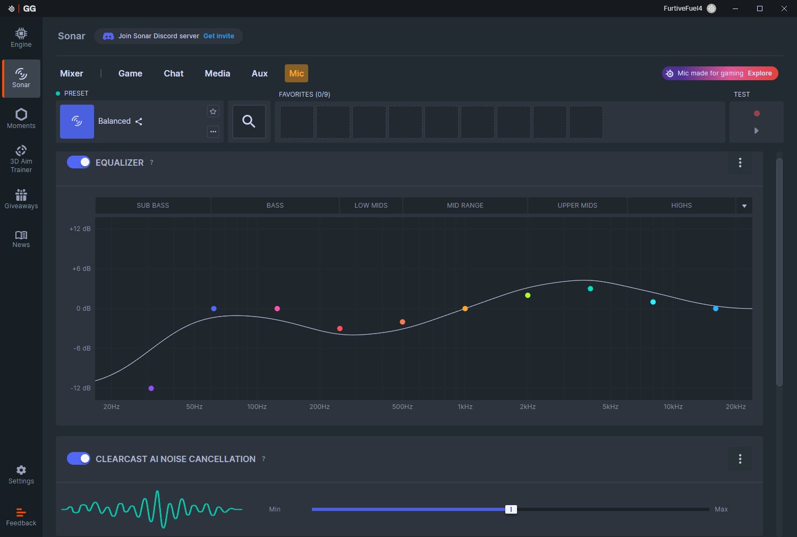Open the Equalizer three-dot options menu

tap(740, 163)
